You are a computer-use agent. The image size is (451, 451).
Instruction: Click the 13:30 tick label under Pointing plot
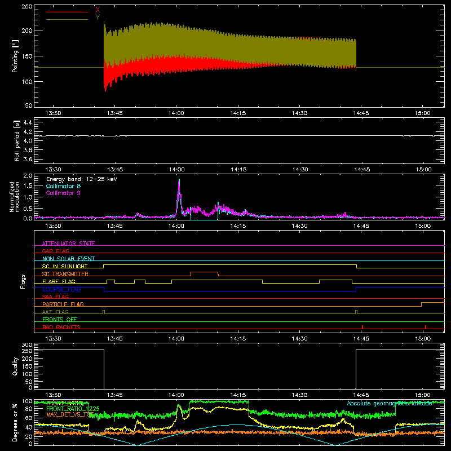point(53,113)
